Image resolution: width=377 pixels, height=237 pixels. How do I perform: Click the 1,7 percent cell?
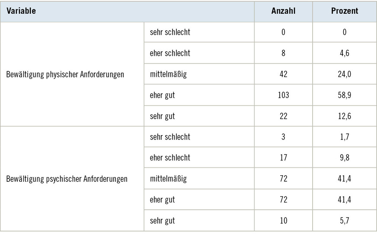[x=345, y=137]
